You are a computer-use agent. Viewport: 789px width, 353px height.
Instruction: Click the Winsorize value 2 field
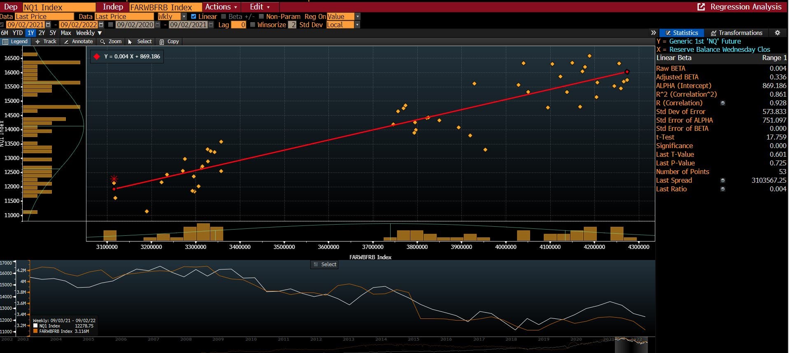click(x=292, y=25)
